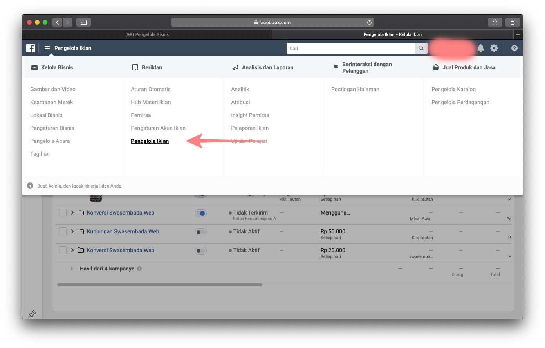The image size is (545, 348).
Task: Click the Pengelola Iklan menu link
Action: [x=150, y=141]
